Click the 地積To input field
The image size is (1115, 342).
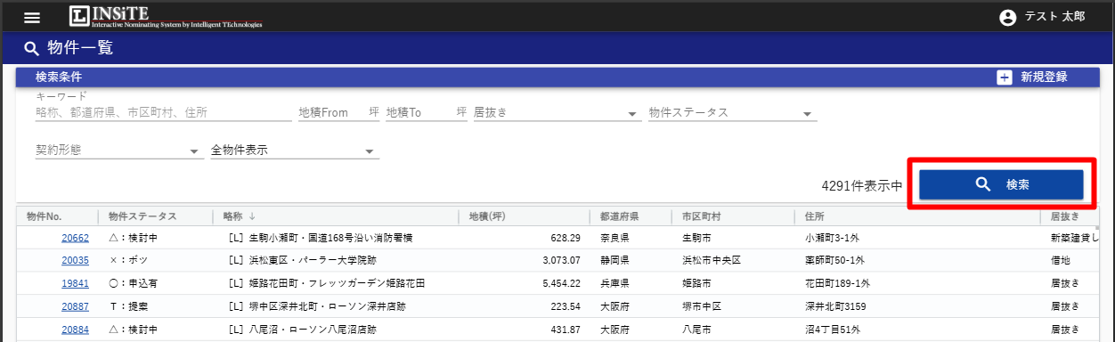427,112
